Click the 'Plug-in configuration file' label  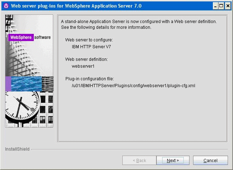[90, 79]
